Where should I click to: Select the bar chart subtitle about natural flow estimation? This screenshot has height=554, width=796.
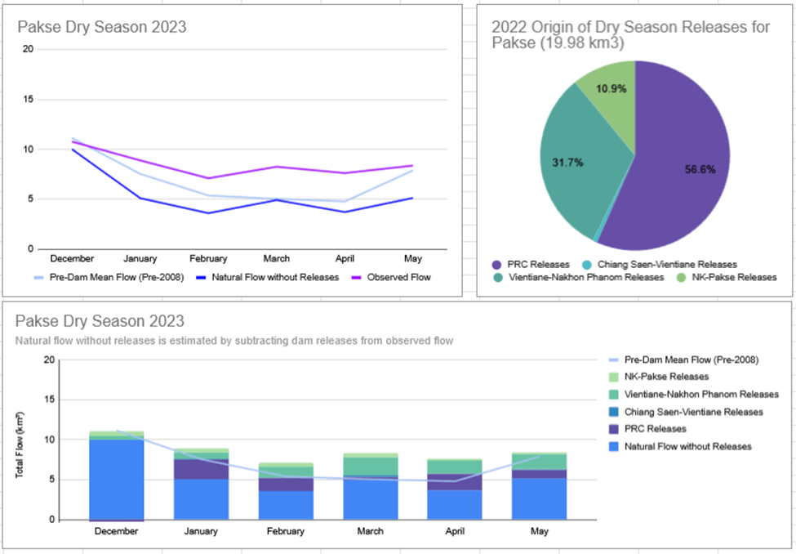(236, 340)
